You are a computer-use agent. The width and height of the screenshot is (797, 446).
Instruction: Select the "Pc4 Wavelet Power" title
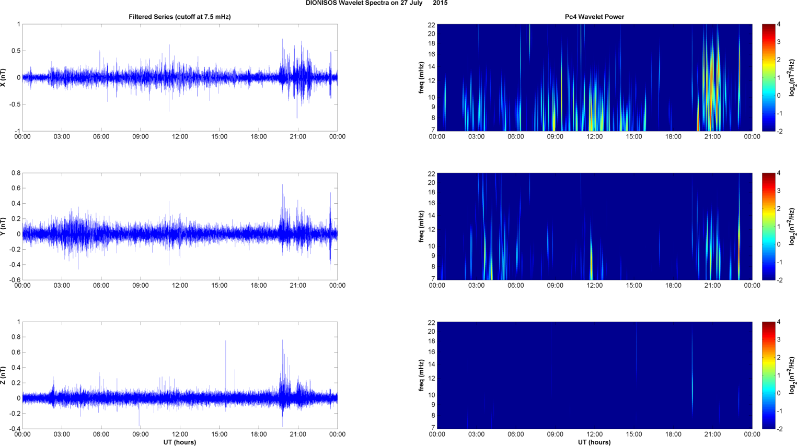(594, 17)
